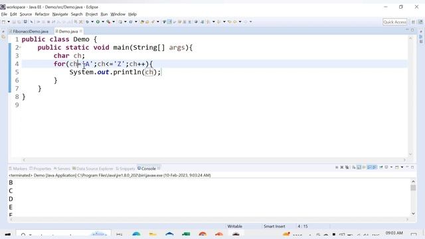
Task: Toggle Show Console on standard error
Action: pos(375,167)
